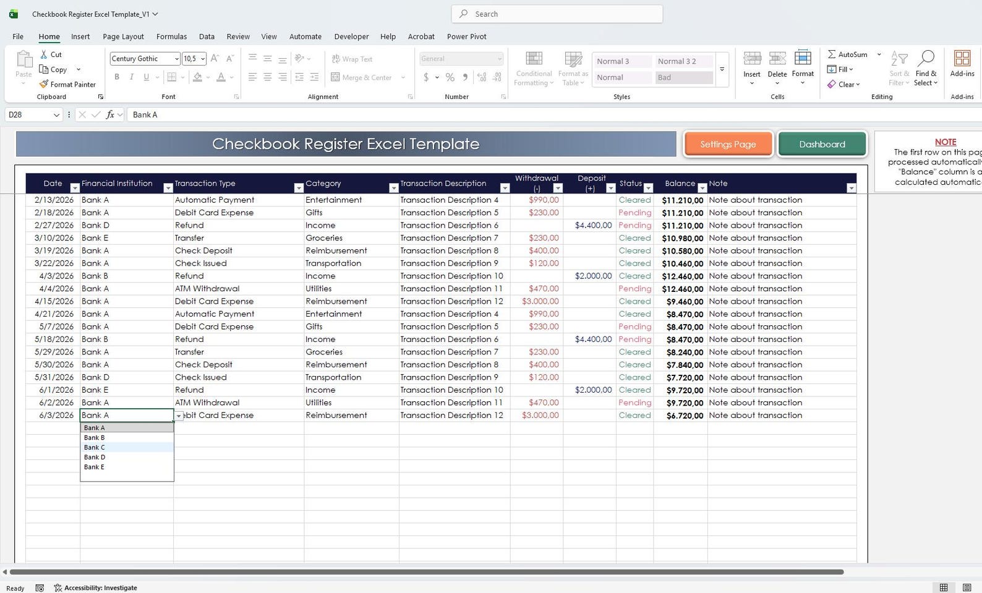This screenshot has width=982, height=593.
Task: Open the Century Gothic font name dropdown
Action: (176, 59)
